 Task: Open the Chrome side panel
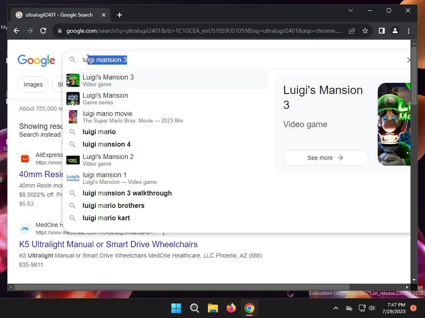[382, 31]
